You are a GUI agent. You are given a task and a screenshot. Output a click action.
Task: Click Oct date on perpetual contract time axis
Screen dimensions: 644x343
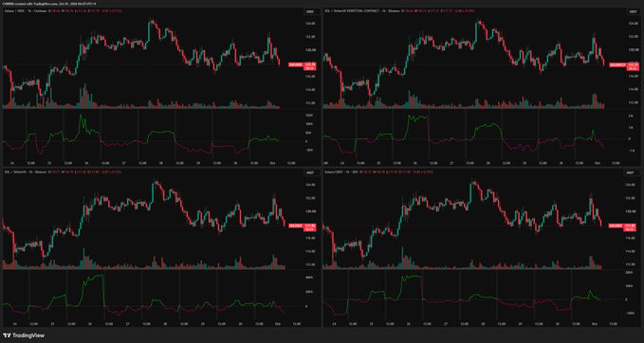(x=597, y=163)
